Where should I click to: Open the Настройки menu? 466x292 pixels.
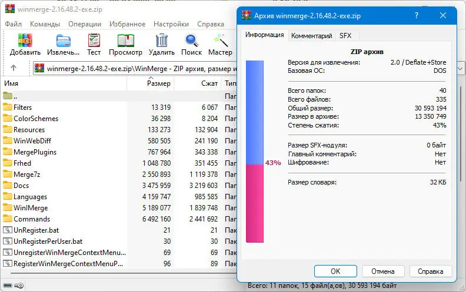pos(171,24)
